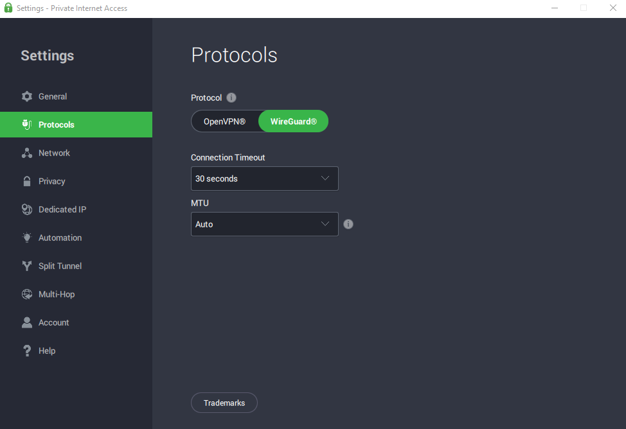Select the WireGuard protocol option
This screenshot has height=429, width=626.
pyautogui.click(x=294, y=121)
